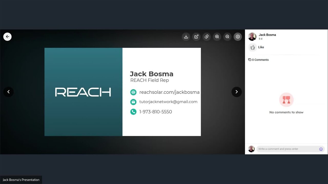Screen dimensions: 328x184
Task: Click the commenter avatar beside comment box
Action: [x=251, y=149]
